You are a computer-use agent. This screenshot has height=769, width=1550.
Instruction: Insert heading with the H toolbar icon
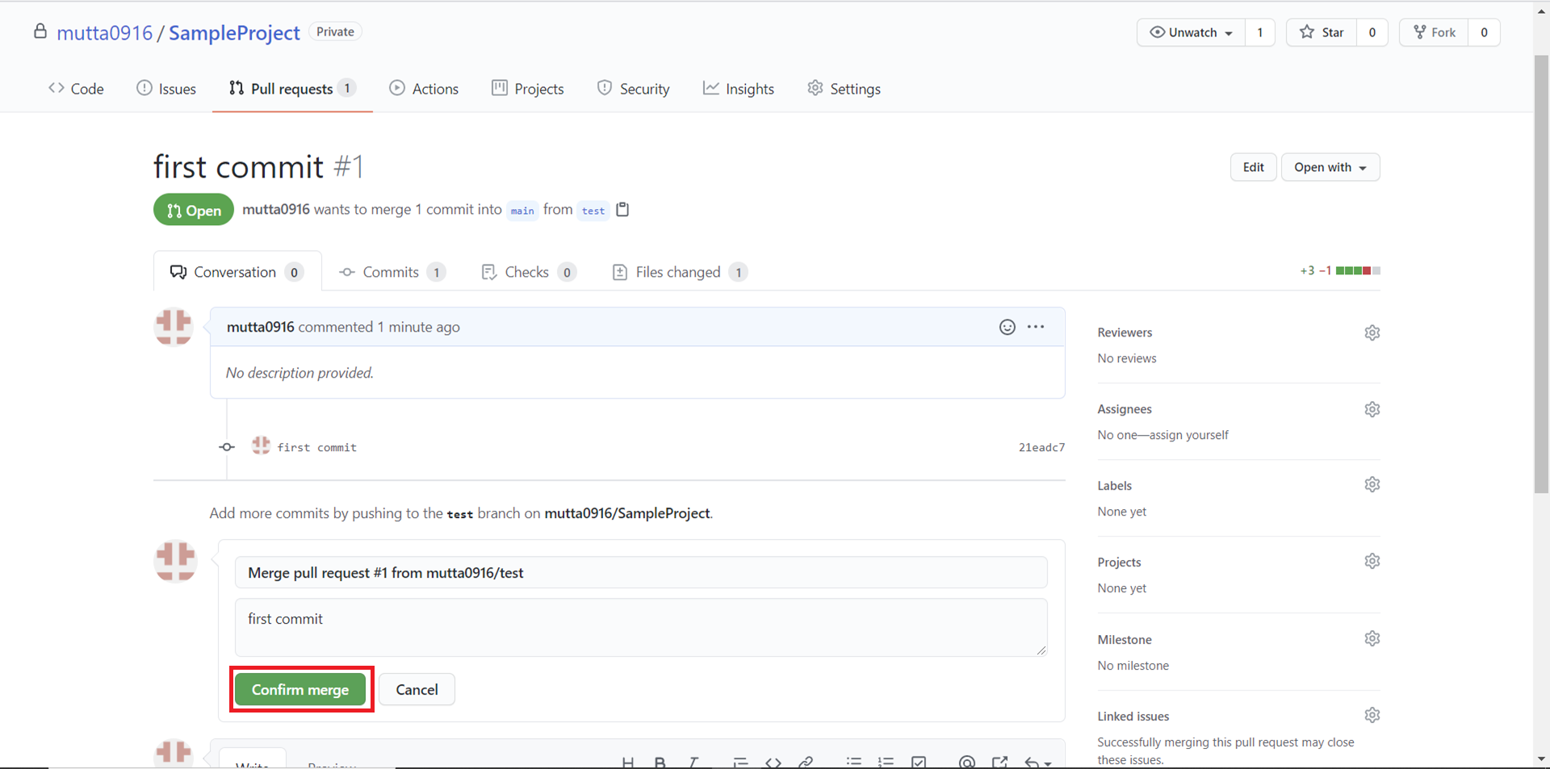(628, 762)
